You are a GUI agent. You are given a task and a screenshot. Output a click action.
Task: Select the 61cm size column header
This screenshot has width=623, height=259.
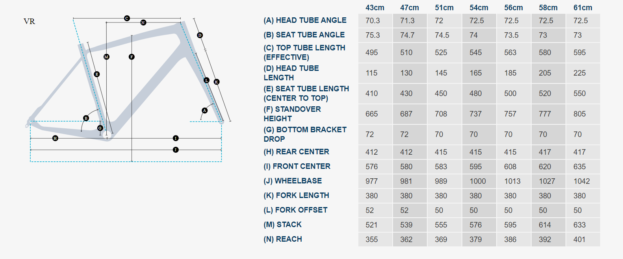582,8
